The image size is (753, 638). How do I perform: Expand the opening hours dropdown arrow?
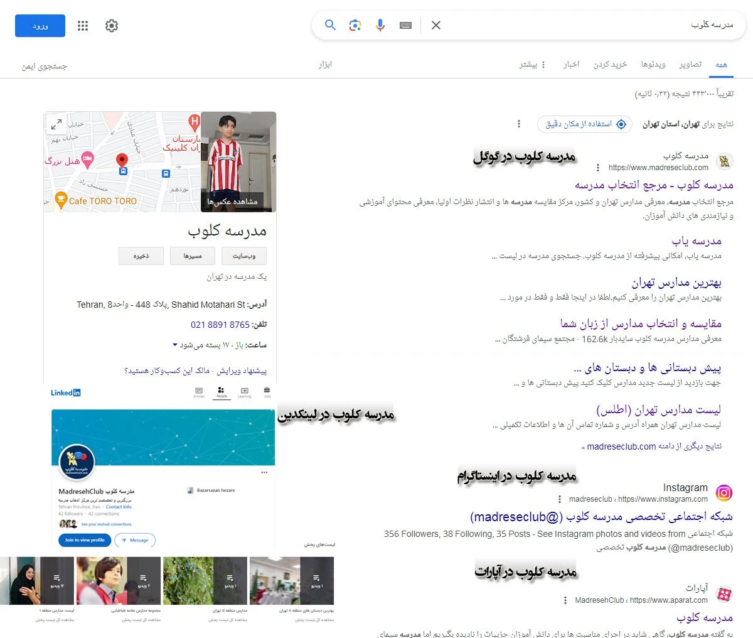175,345
